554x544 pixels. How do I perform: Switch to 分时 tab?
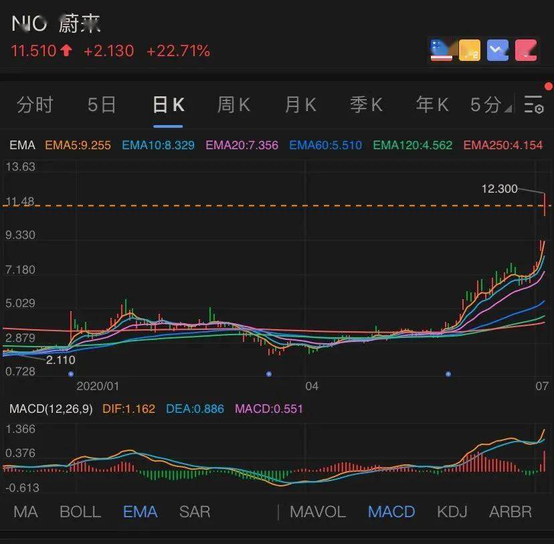[x=35, y=104]
